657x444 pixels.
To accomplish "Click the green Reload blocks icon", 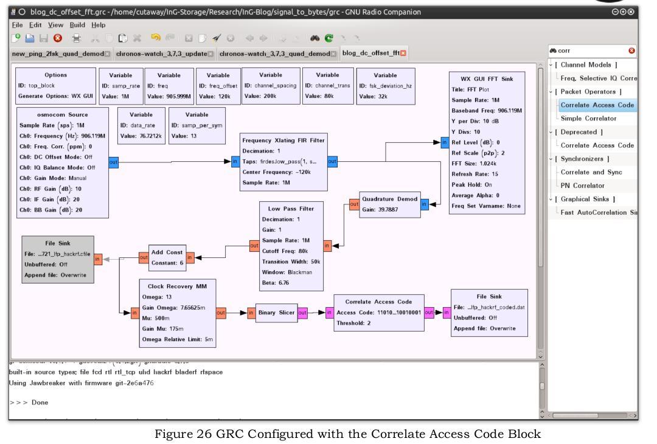I will [x=329, y=38].
